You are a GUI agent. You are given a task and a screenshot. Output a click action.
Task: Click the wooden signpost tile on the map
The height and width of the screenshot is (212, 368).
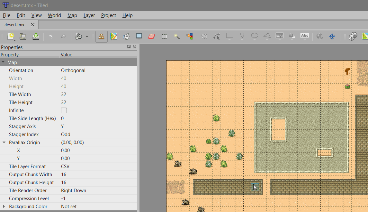pyautogui.click(x=347, y=71)
